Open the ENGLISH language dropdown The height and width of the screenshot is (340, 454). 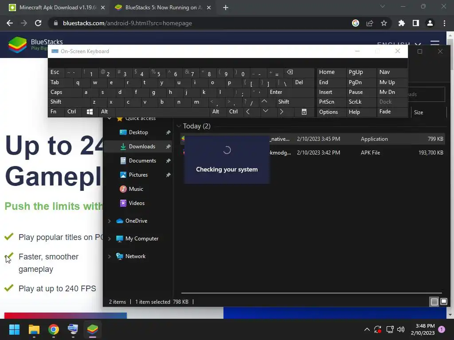tap(399, 45)
